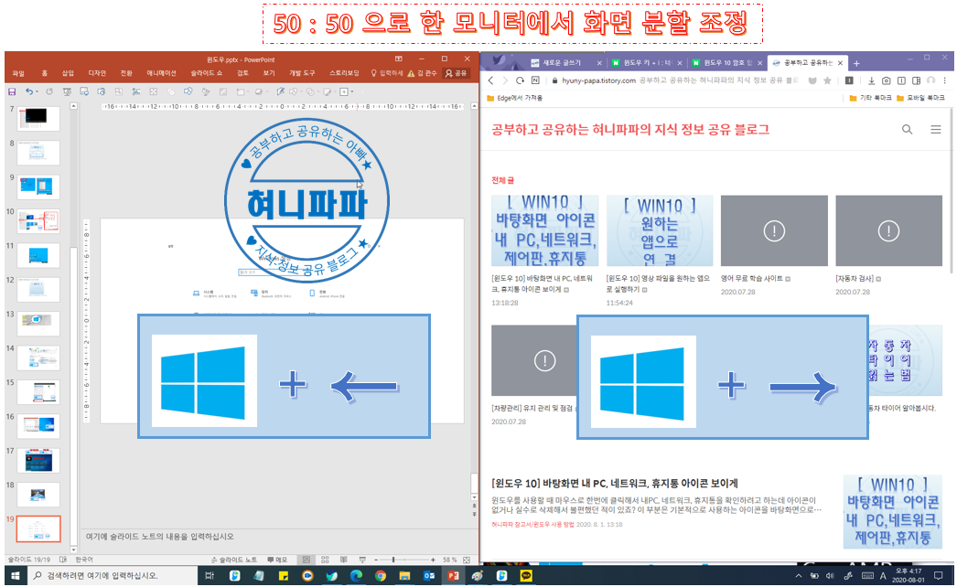Switch to Slide Sorter view icon
Image resolution: width=957 pixels, height=587 pixels.
[326, 560]
